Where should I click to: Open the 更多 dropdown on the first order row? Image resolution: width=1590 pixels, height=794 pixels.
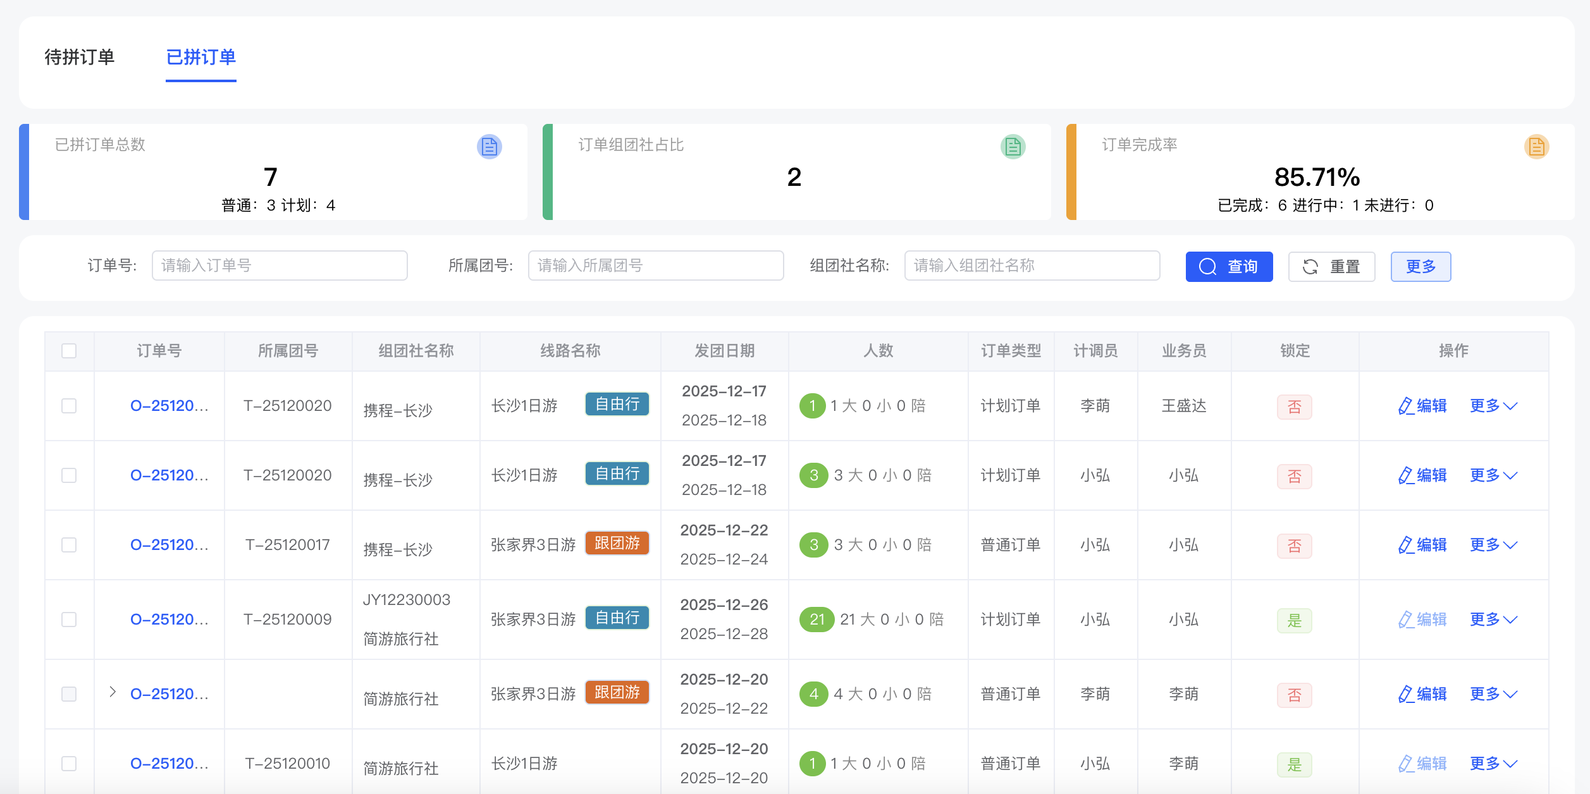pyautogui.click(x=1494, y=405)
